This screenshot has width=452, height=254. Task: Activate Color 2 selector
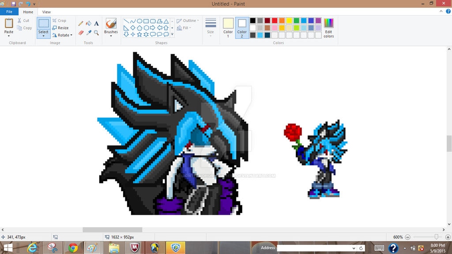pyautogui.click(x=242, y=28)
